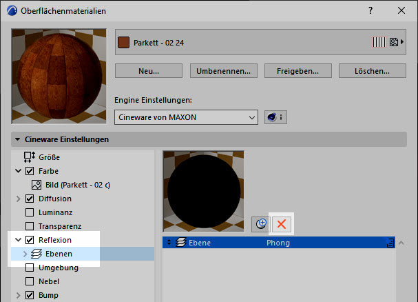Click the Größe resize icon

pyautogui.click(x=30, y=157)
